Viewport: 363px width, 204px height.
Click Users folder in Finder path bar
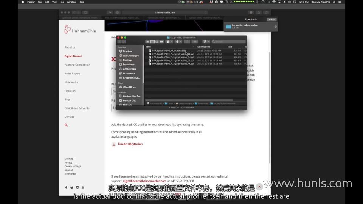coord(169,104)
